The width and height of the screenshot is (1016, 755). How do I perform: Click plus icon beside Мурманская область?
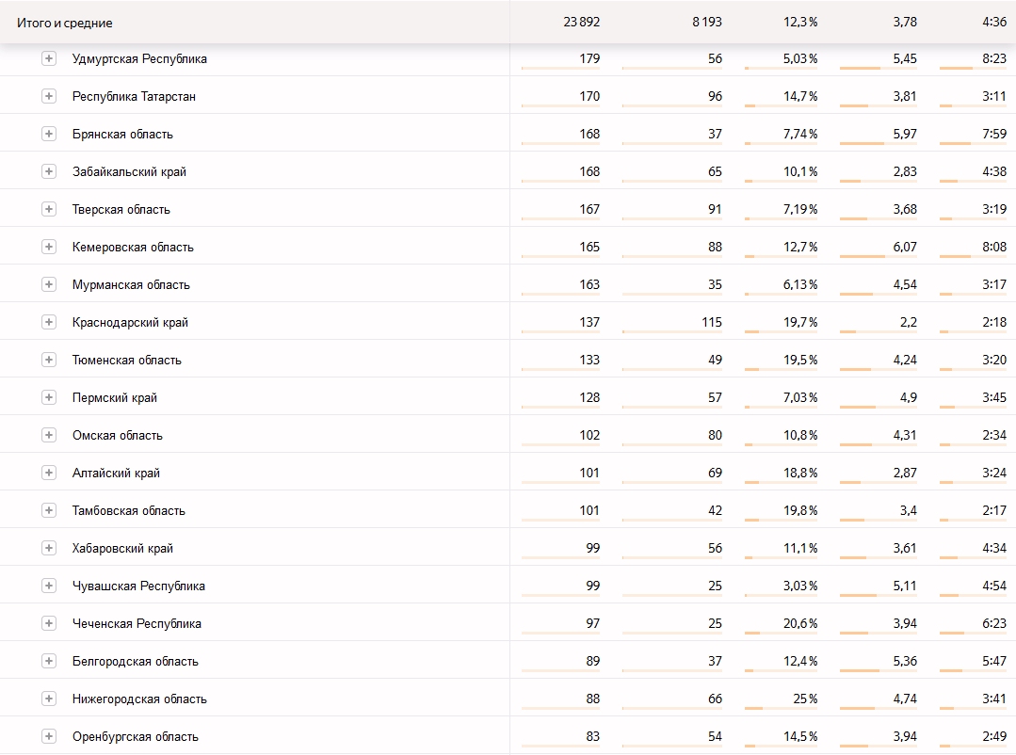pyautogui.click(x=49, y=284)
